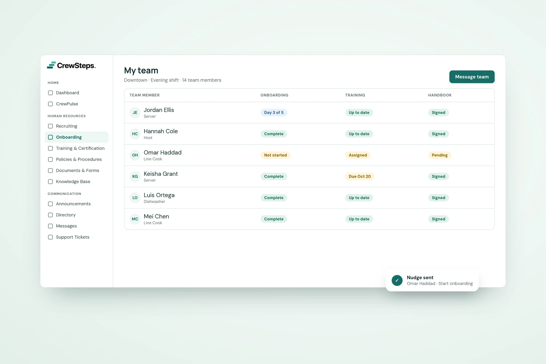Viewport: 546px width, 364px height.
Task: Click the TEAM MEMBER column header
Action: tap(145, 95)
